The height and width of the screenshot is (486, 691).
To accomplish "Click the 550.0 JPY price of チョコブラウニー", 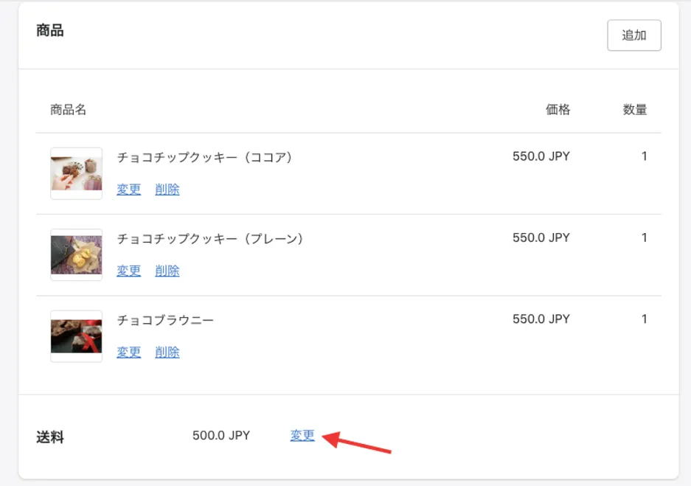I will point(541,319).
